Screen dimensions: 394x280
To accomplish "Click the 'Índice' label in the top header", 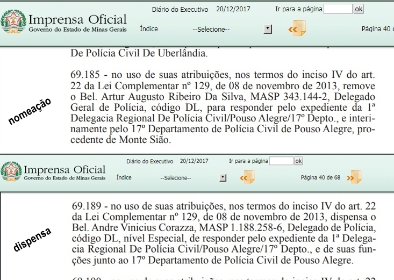I will click(149, 29).
